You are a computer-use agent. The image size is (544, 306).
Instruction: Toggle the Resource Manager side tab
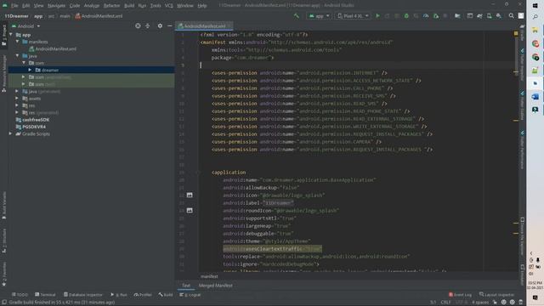(3, 74)
